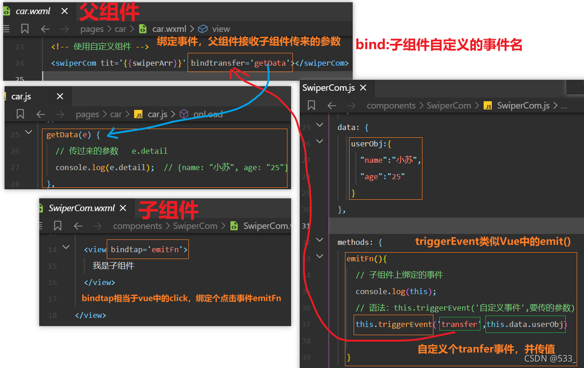Navigate back with SwiperCom.js pane's left arrow
584x368 pixels.
click(x=332, y=105)
